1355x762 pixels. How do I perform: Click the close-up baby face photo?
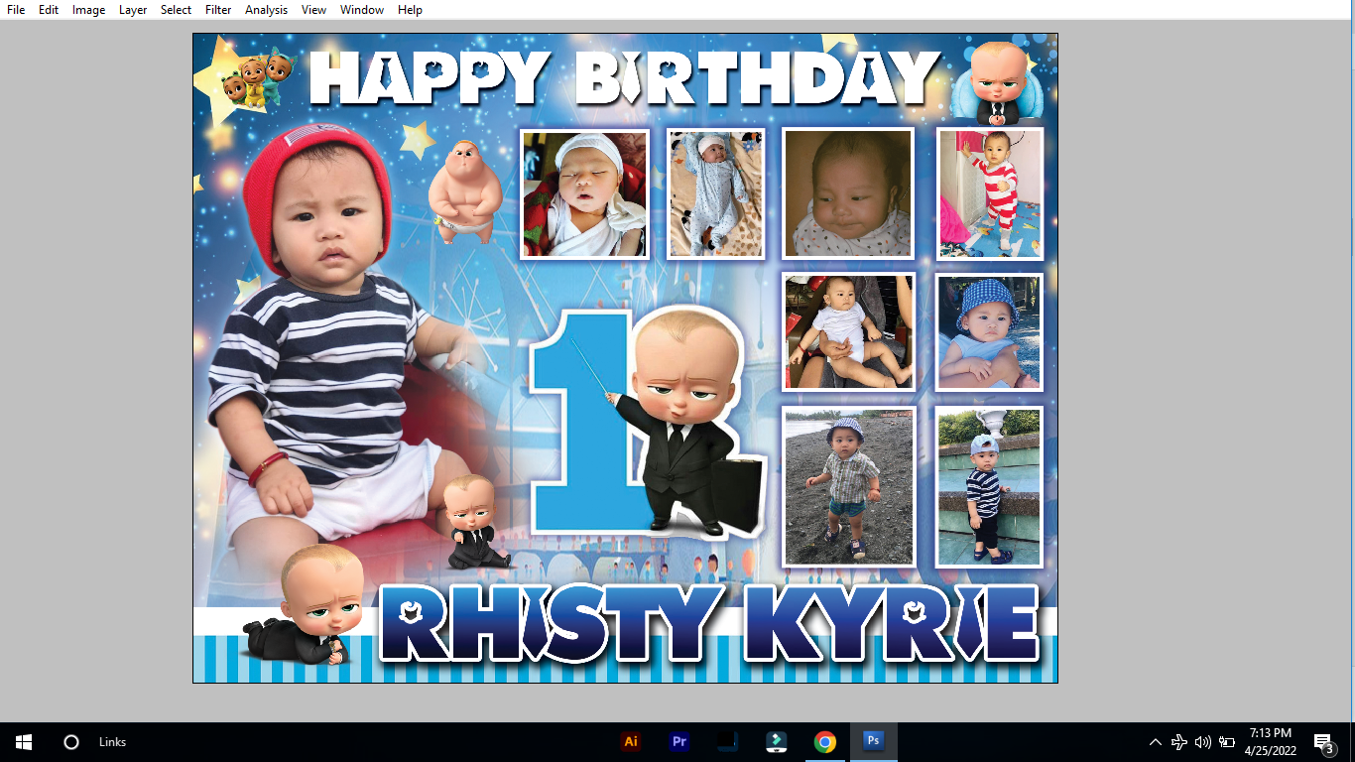(x=847, y=193)
